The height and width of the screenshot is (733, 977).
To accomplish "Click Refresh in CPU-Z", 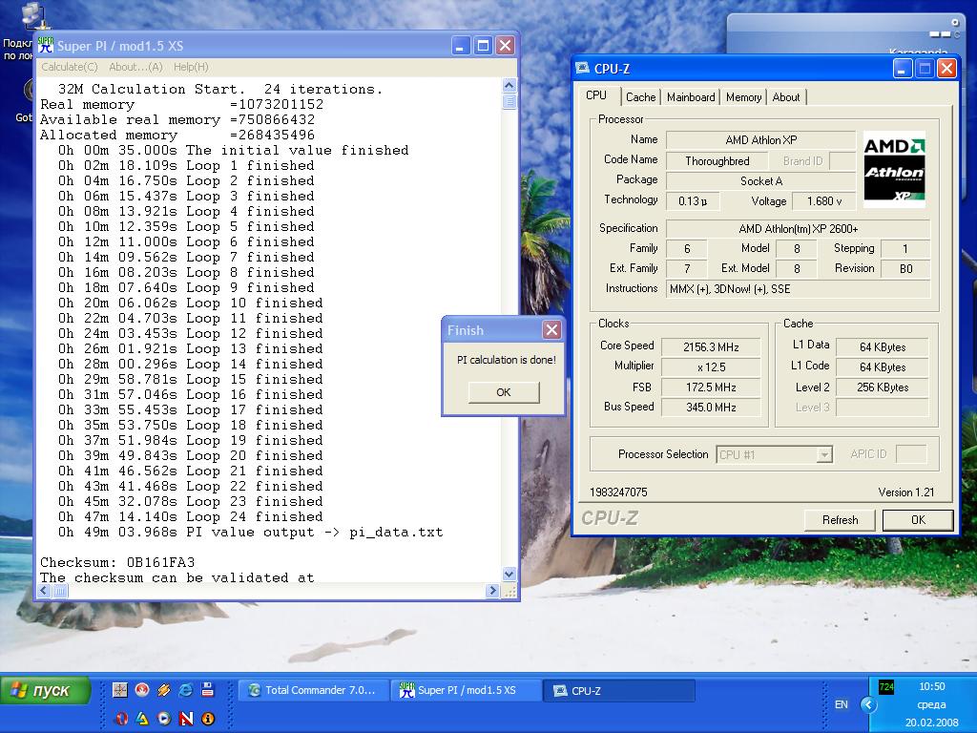I will click(840, 520).
